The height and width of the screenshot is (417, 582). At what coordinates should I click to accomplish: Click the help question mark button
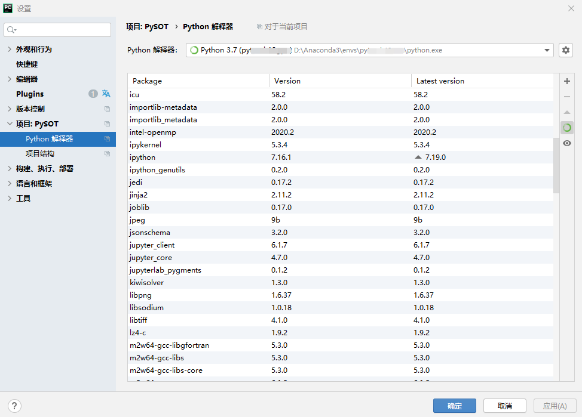pos(14,406)
